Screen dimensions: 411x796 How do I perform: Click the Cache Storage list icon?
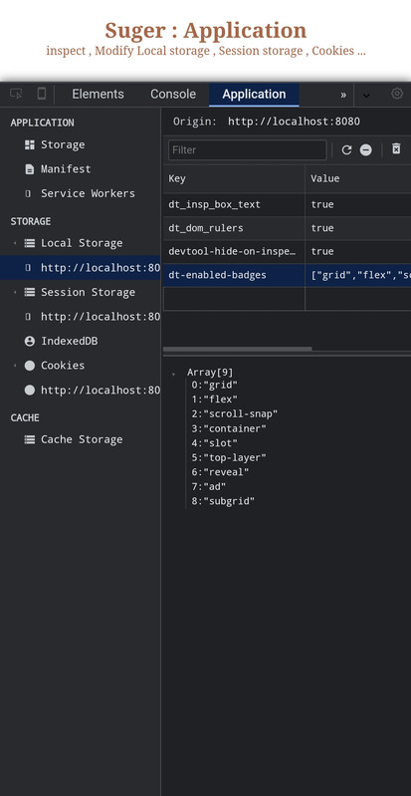30,439
